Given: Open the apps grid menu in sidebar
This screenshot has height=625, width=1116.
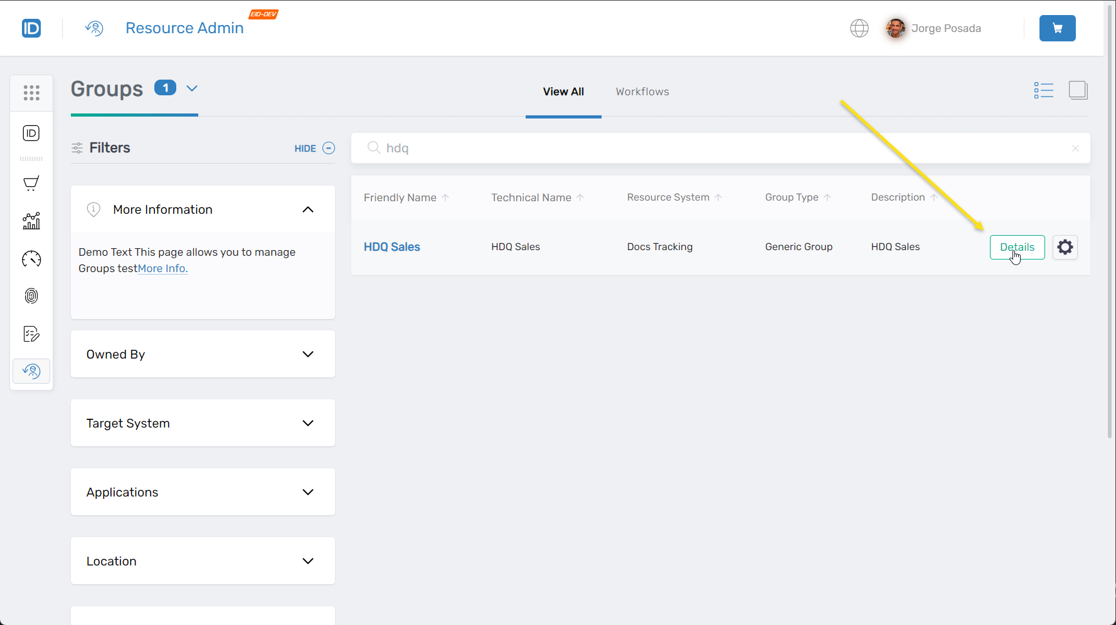Looking at the screenshot, I should click(31, 93).
